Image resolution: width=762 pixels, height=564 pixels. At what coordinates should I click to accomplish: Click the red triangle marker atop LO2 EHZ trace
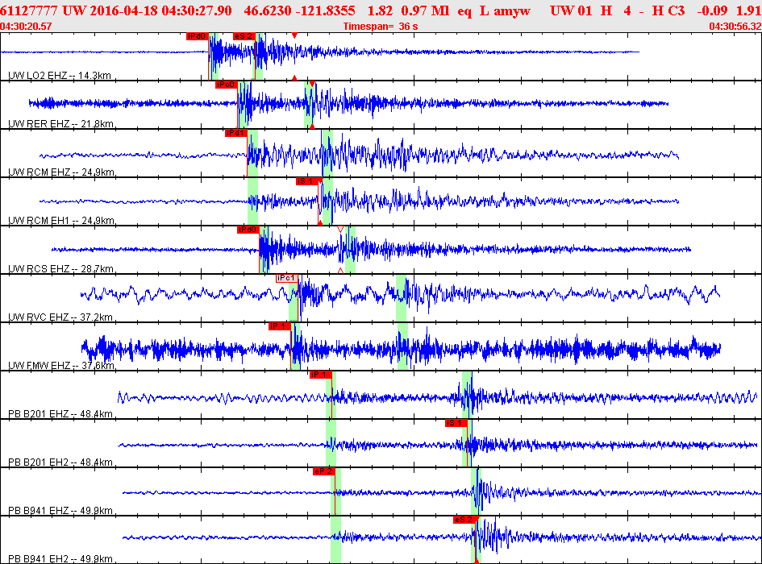(x=294, y=35)
